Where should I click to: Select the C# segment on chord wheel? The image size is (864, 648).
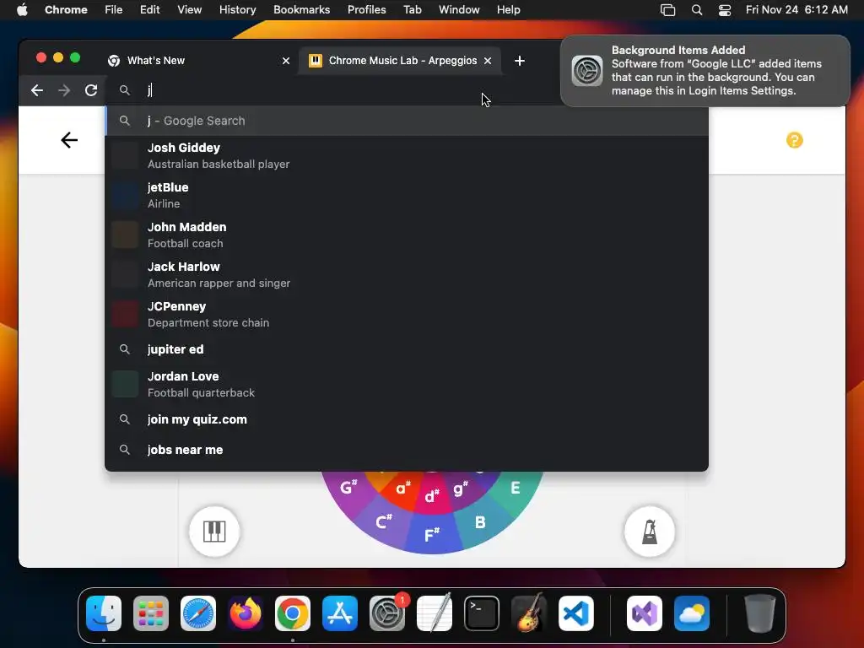click(x=384, y=521)
